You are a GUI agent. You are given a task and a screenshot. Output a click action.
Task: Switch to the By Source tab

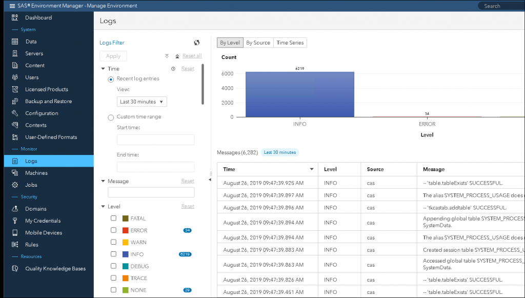(258, 43)
